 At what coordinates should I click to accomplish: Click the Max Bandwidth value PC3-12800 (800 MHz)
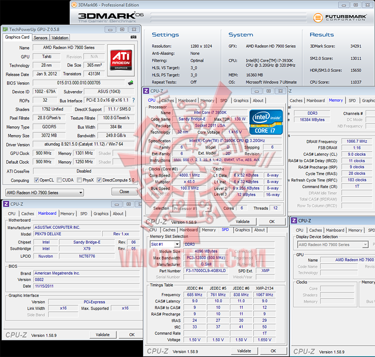point(206,257)
